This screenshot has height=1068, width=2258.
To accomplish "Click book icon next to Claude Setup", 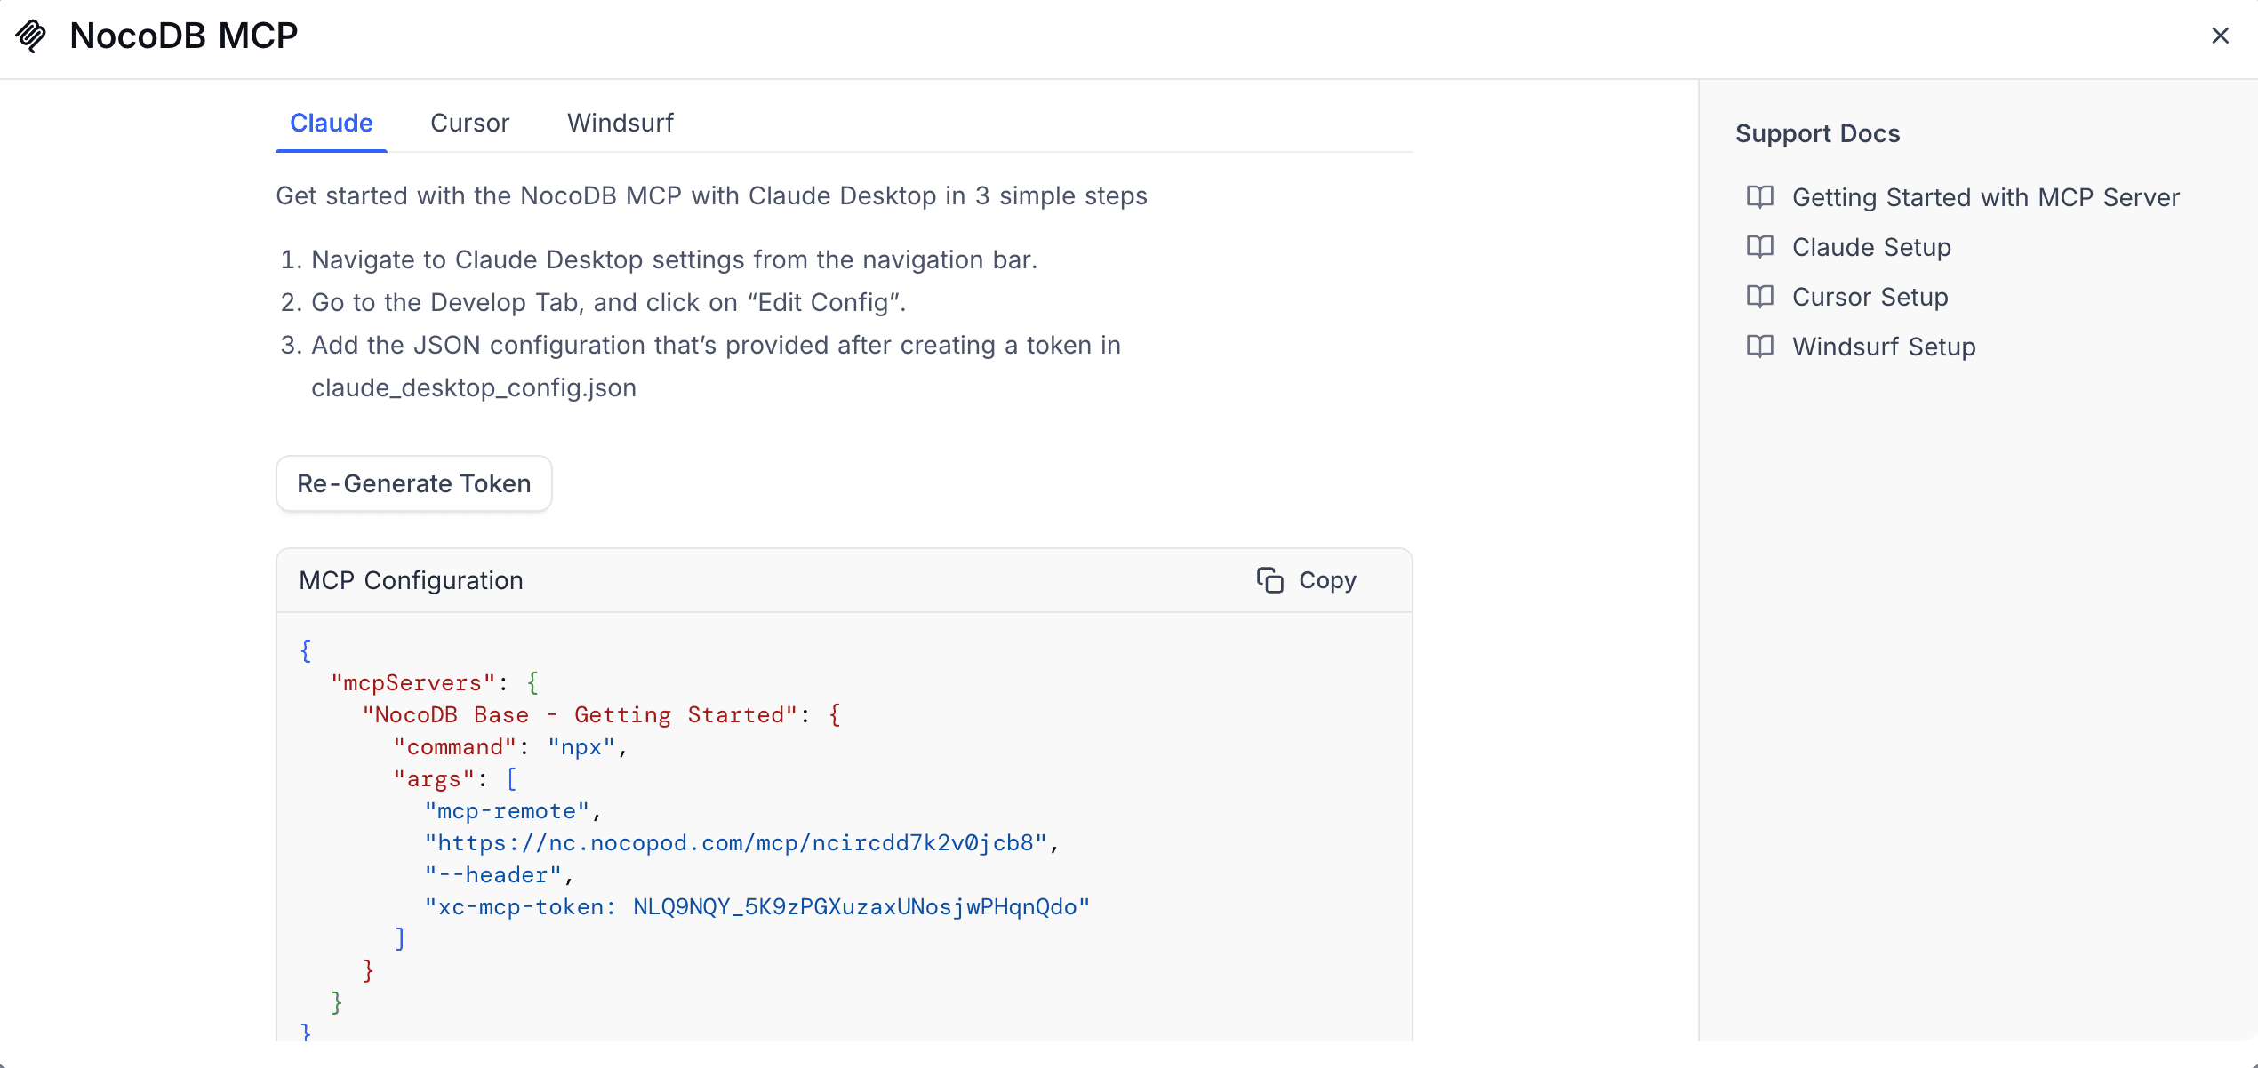I will (x=1759, y=247).
